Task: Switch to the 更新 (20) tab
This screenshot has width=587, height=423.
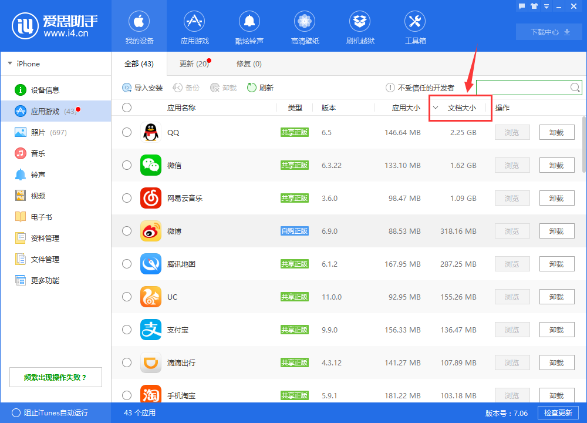Action: click(x=194, y=63)
